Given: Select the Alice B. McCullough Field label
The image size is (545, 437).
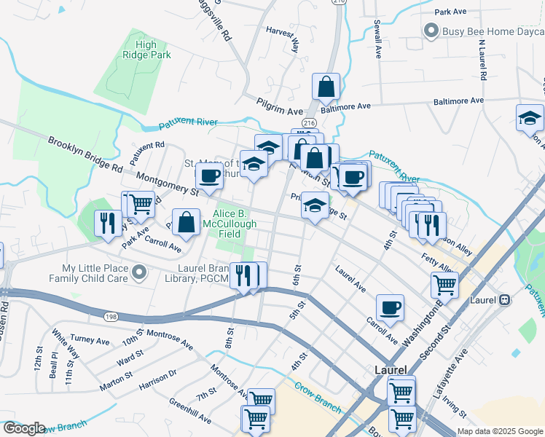Looking at the screenshot, I should coord(230,224).
